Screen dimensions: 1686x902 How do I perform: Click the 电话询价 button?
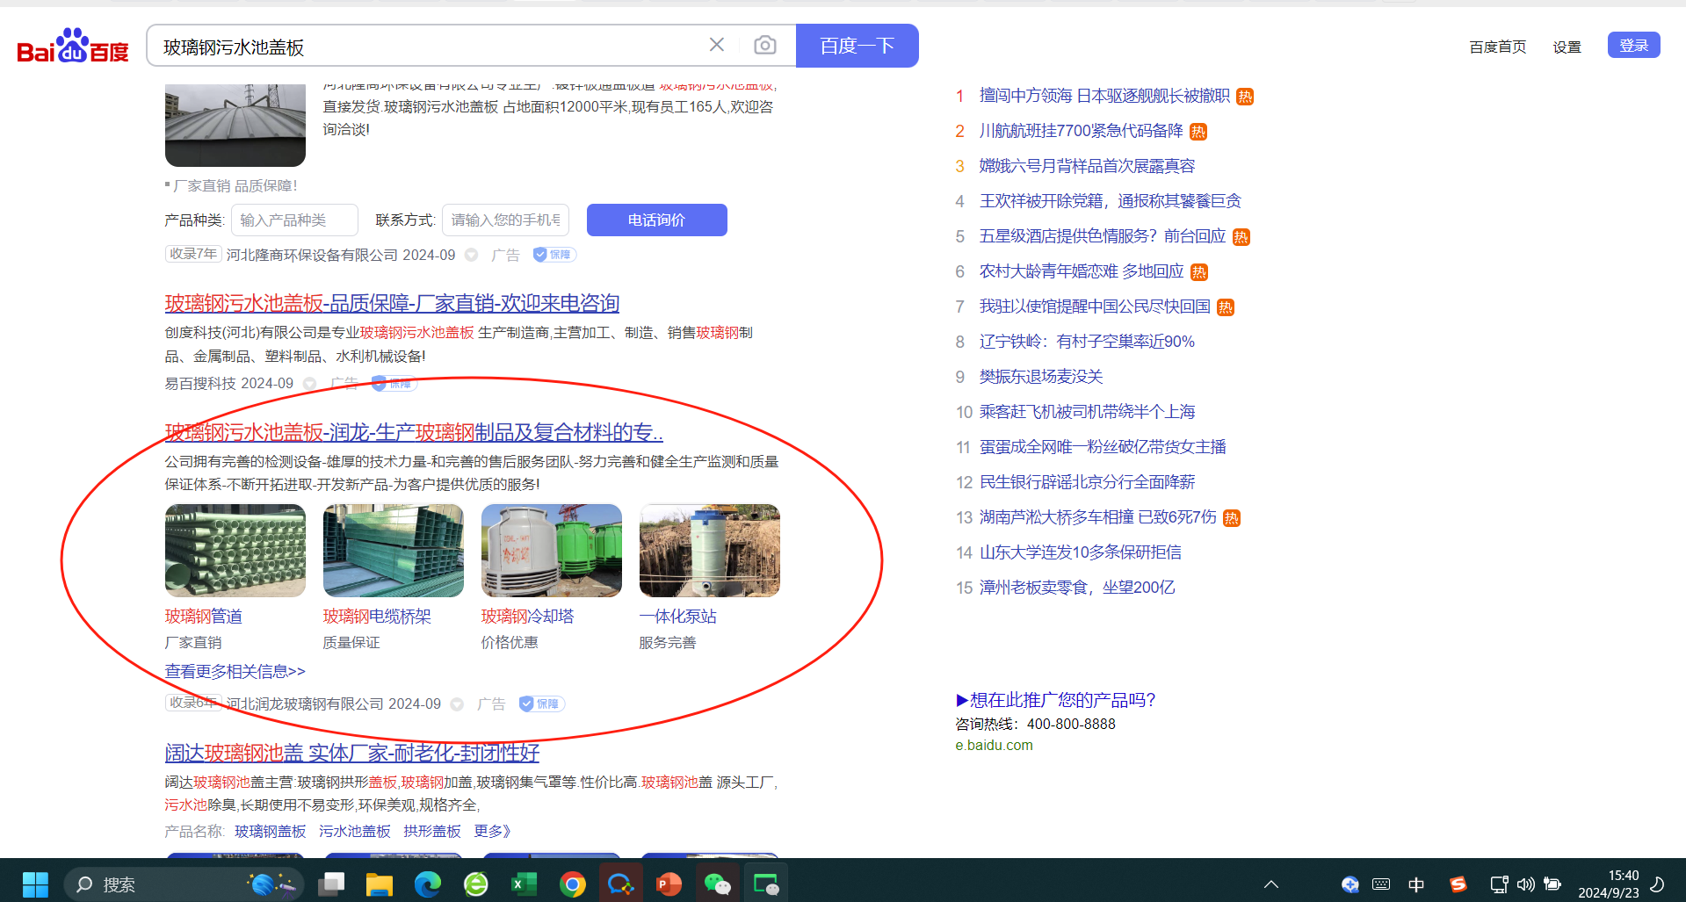point(656,220)
